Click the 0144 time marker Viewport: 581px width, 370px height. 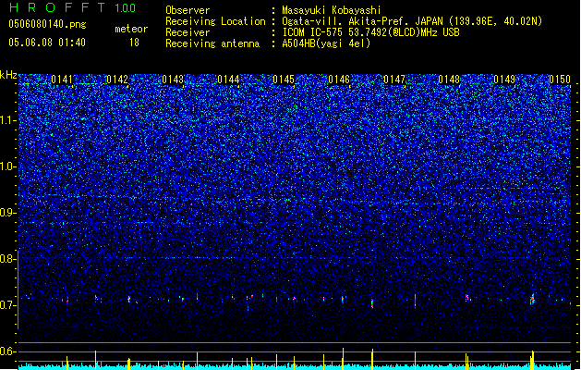228,80
